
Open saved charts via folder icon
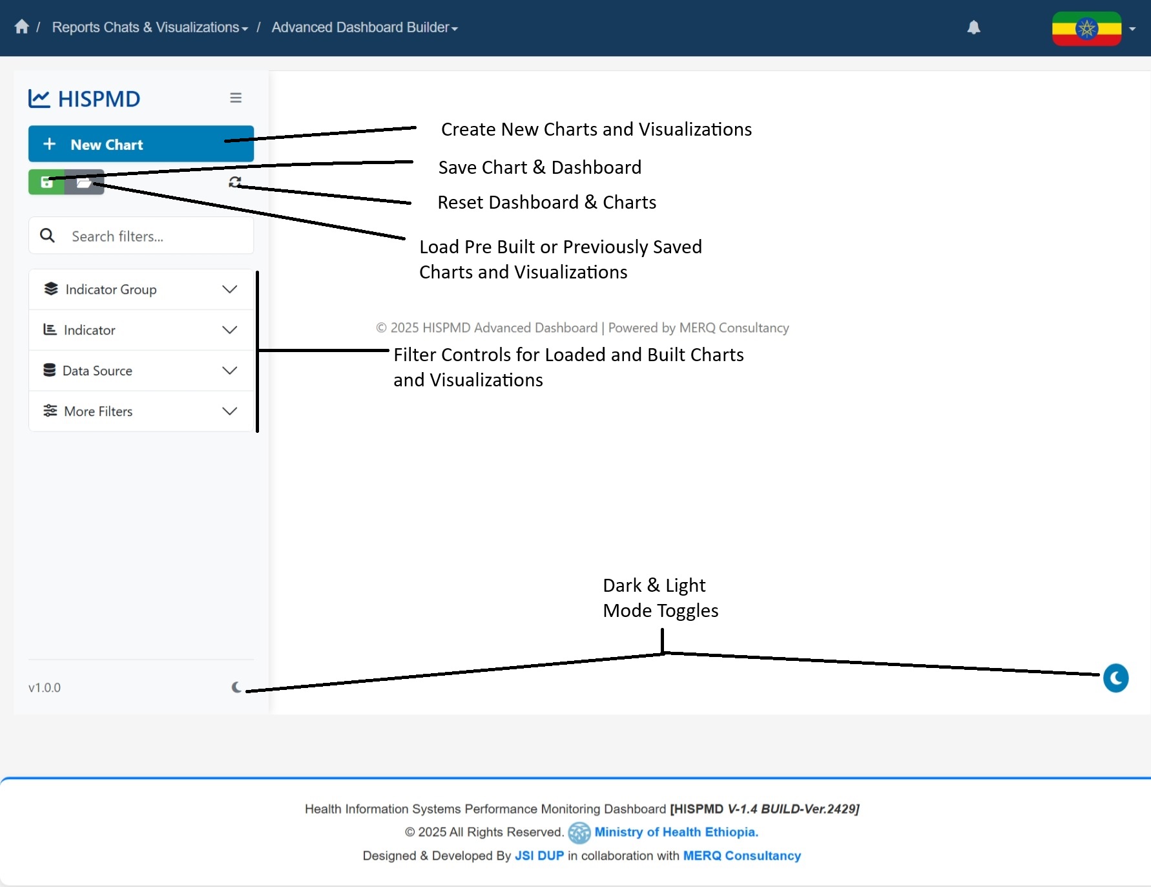pos(85,183)
